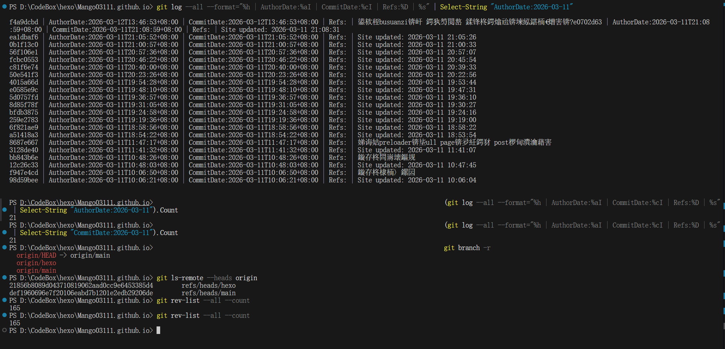Click commit hash 50e541f3
The width and height of the screenshot is (725, 349).
(24, 75)
